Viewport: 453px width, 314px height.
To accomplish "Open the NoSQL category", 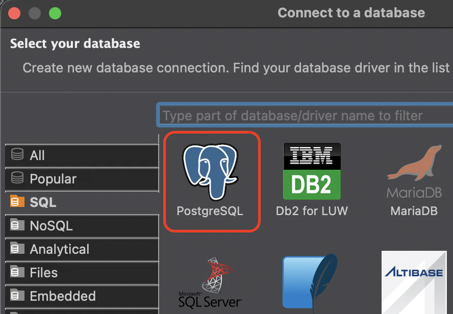I will coord(82,226).
